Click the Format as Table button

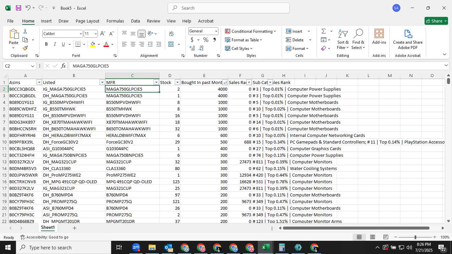(244, 40)
